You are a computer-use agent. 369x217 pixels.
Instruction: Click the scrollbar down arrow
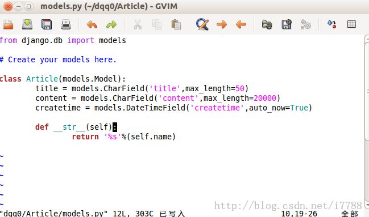click(367, 205)
